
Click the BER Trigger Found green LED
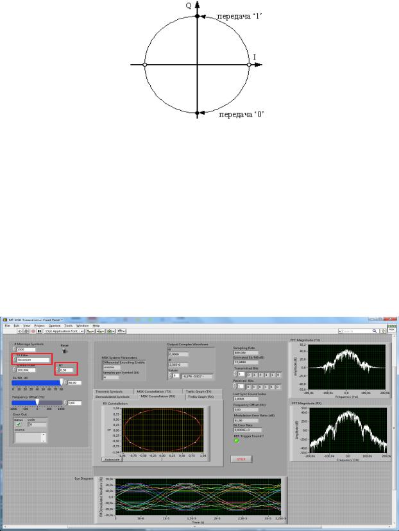coord(237,441)
